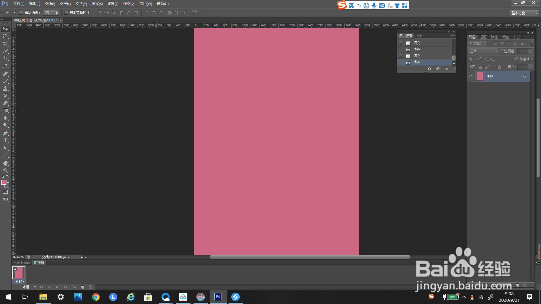Create new snapshot in History panel
Image resolution: width=541 pixels, height=304 pixels.
438,69
